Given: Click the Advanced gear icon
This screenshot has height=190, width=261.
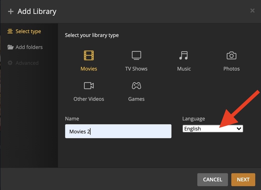Looking at the screenshot, I should point(10,63).
